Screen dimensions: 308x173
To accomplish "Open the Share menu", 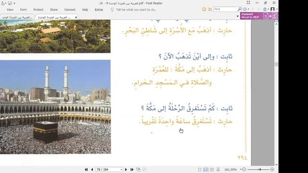I will pyautogui.click(x=54, y=10).
